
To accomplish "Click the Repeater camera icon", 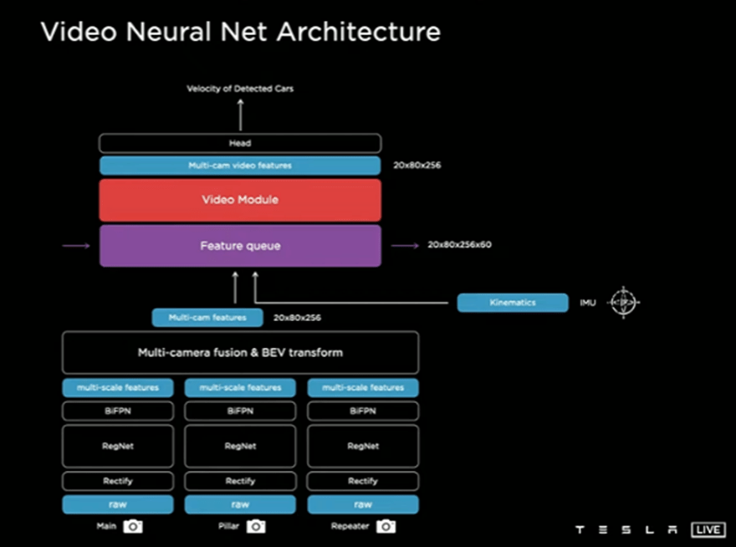I will point(385,526).
